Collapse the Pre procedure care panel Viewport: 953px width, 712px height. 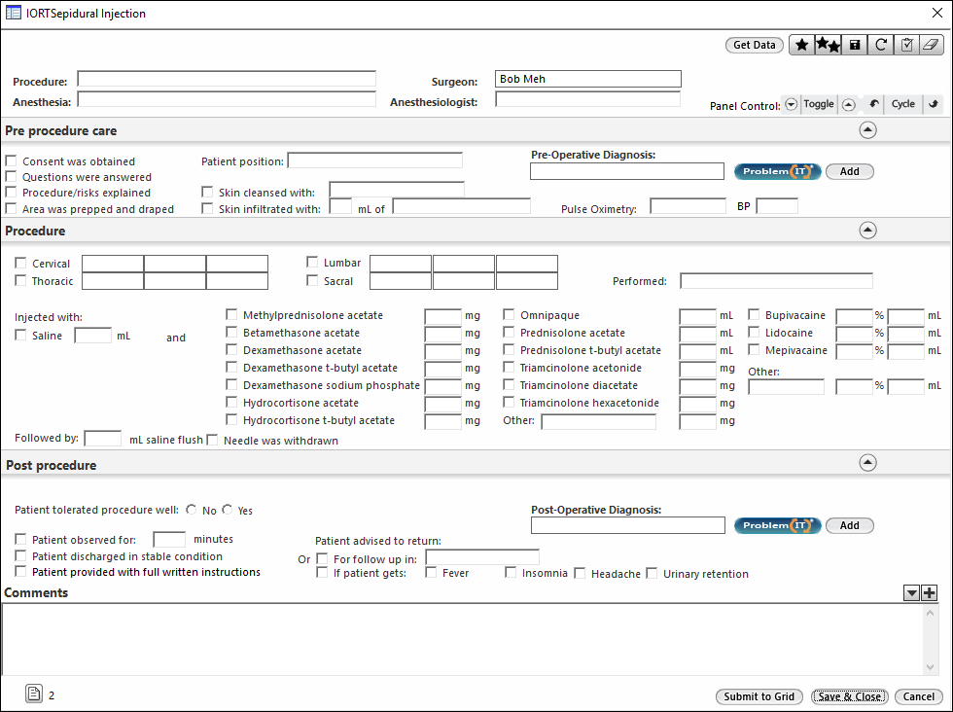click(867, 129)
